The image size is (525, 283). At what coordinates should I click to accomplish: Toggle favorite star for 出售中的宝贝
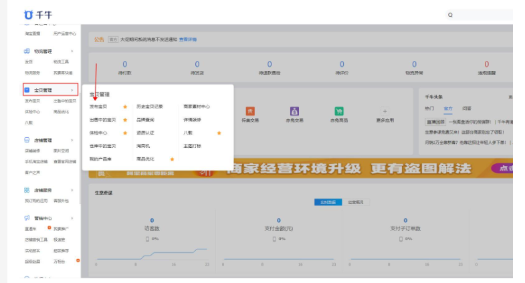click(125, 120)
